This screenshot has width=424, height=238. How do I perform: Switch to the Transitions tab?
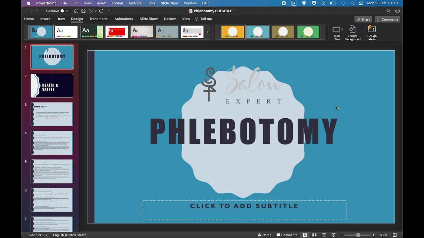(98, 19)
